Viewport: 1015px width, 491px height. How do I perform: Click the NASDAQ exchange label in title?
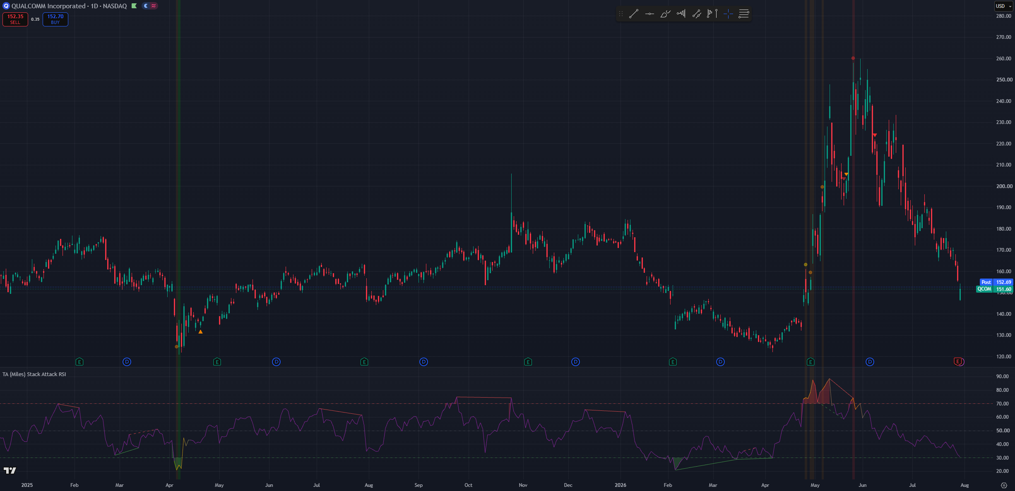click(x=115, y=6)
